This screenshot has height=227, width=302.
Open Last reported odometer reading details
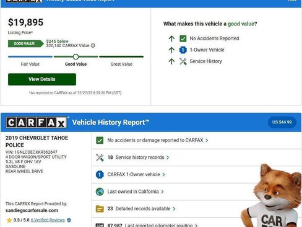[150, 225]
